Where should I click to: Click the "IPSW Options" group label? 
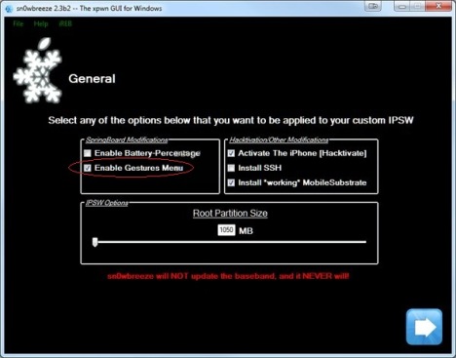click(107, 203)
